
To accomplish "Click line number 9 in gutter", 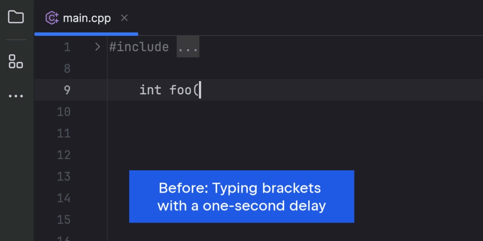I will (67, 90).
